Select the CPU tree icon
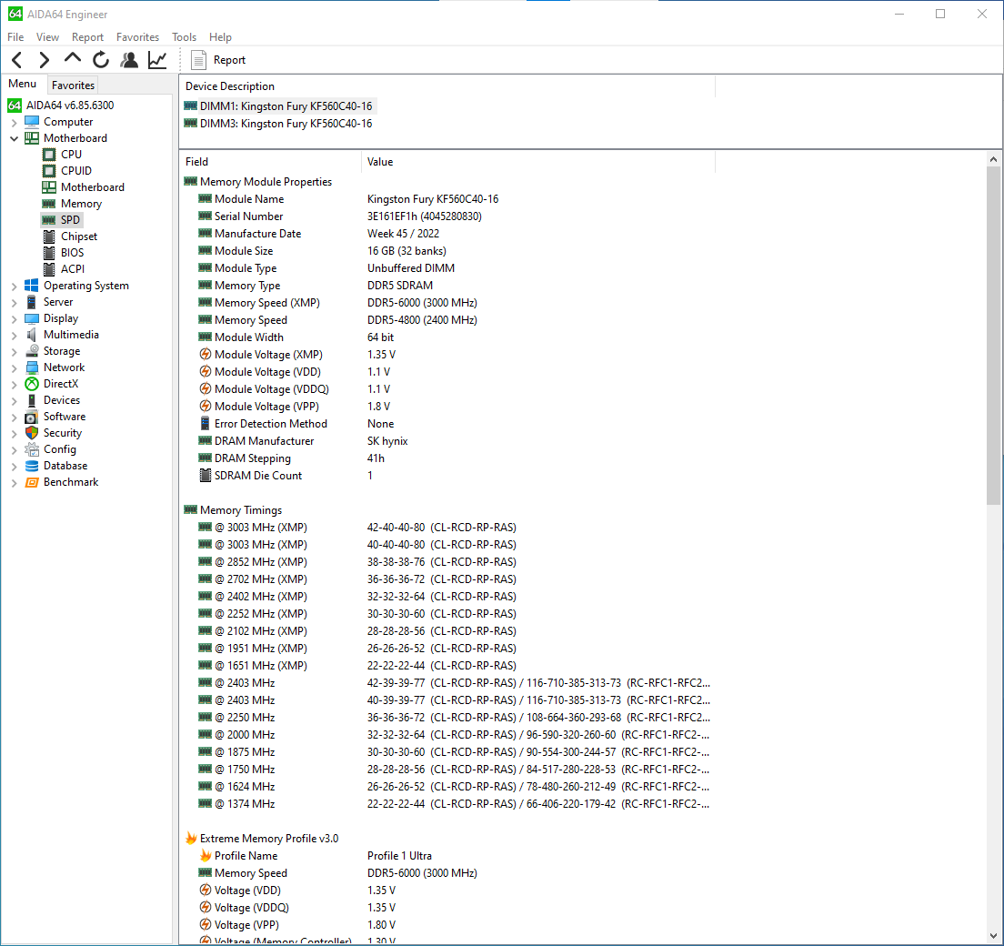Viewport: 1004px width, 946px height. (x=49, y=155)
